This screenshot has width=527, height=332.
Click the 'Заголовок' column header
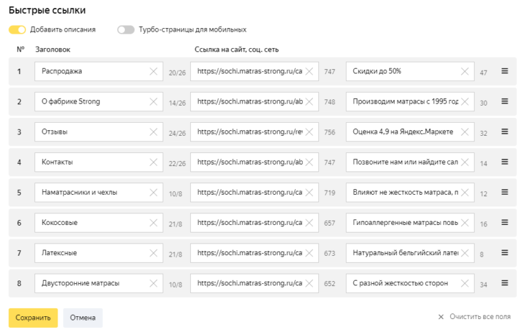(x=53, y=50)
